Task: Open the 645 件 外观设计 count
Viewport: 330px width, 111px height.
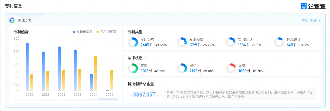Action: click(291, 45)
